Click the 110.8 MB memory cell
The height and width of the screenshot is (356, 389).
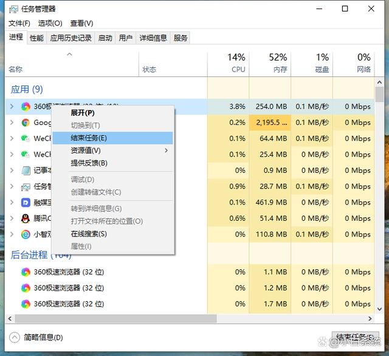click(270, 234)
